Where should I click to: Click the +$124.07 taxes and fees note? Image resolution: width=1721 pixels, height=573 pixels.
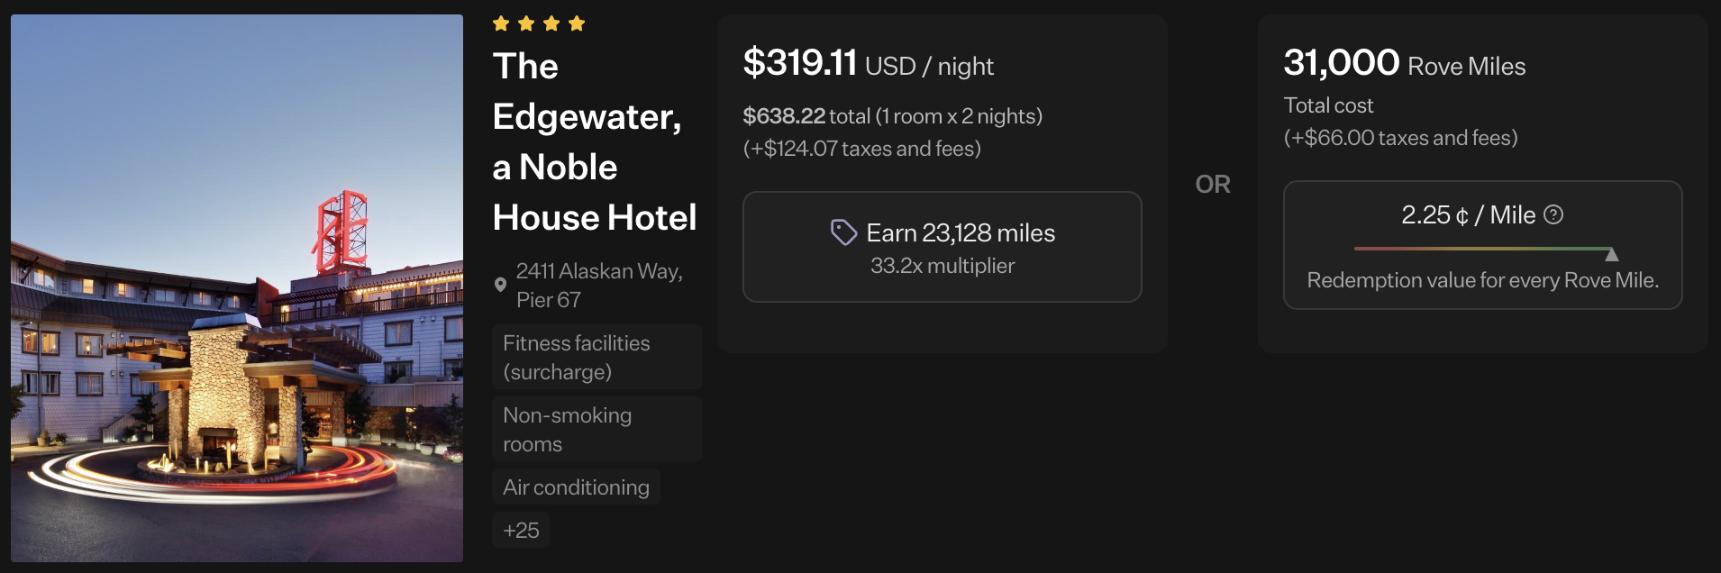(861, 149)
